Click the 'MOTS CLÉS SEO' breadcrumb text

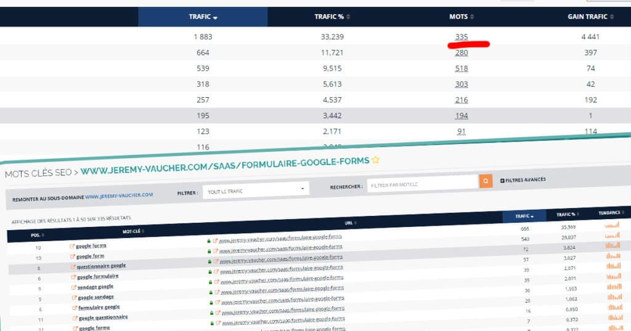[38, 173]
